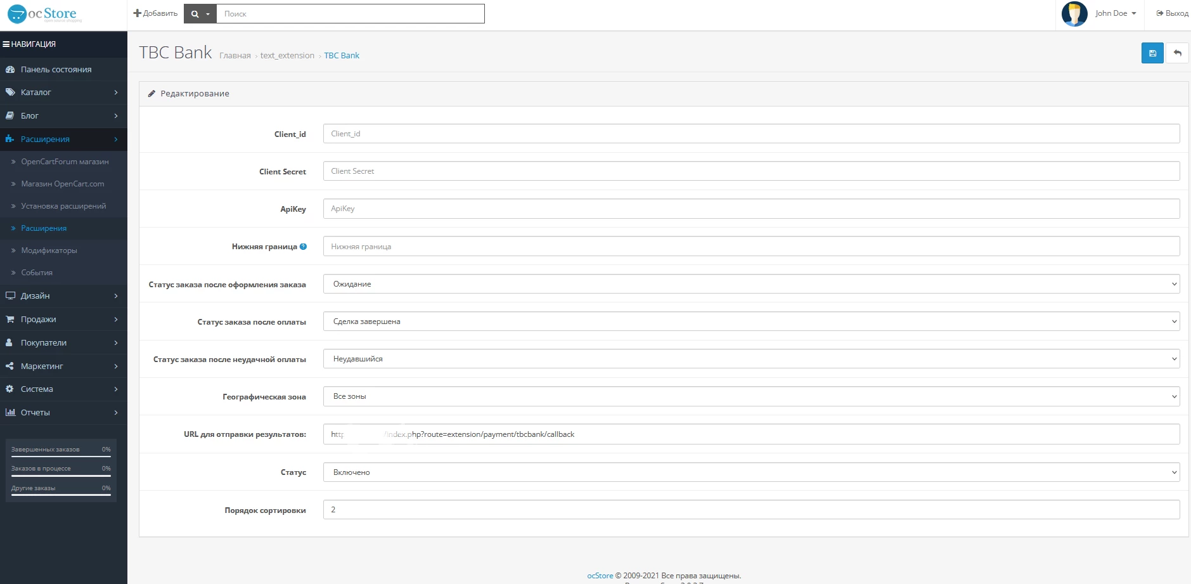
Task: Toggle the НАВИГАЦИЯ hamburger menu
Action: (x=29, y=44)
